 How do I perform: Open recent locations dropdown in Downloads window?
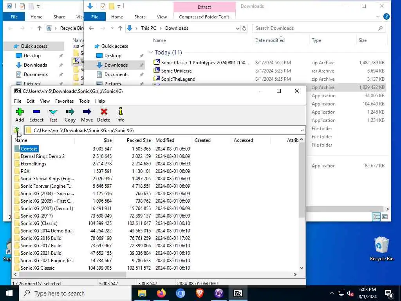click(x=112, y=28)
